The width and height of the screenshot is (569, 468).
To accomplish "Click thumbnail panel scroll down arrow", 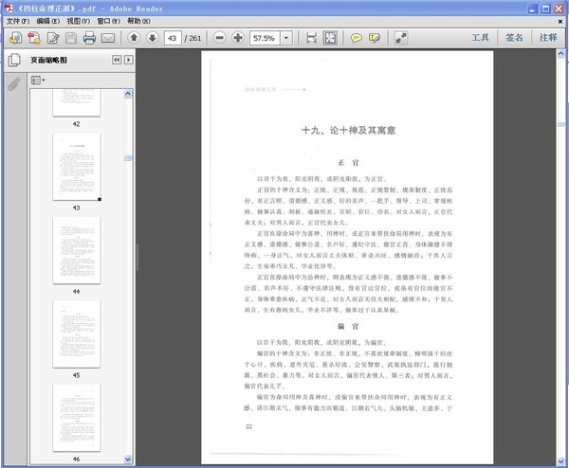I will click(128, 459).
